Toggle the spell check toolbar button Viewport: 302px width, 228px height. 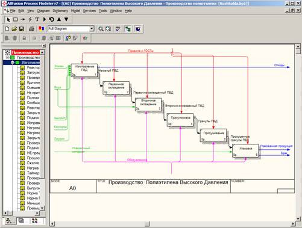(x=118, y=29)
